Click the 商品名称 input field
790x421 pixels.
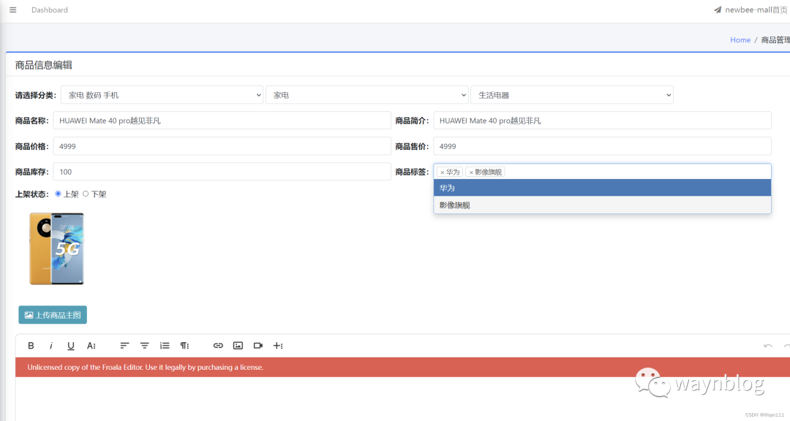[x=222, y=121]
